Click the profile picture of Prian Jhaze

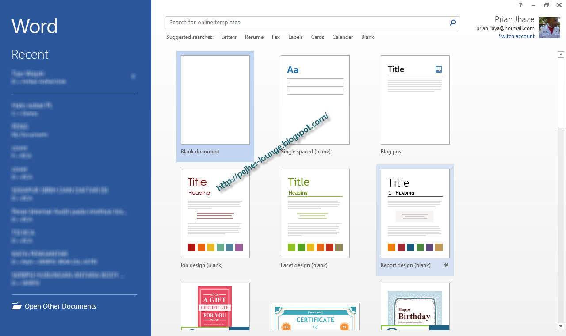point(550,28)
